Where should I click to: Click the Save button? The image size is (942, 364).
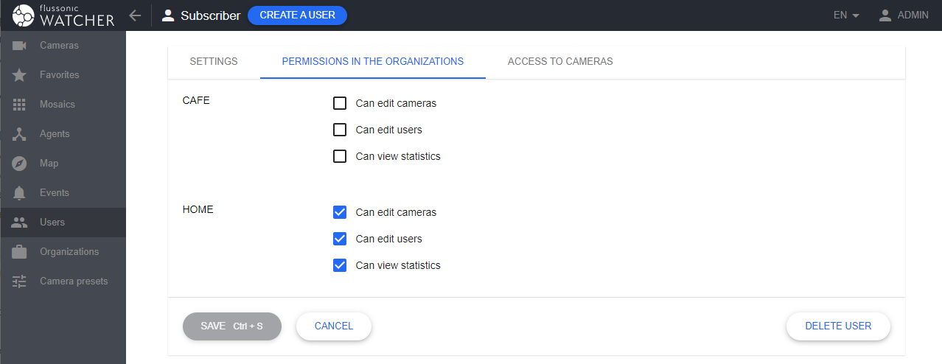pyautogui.click(x=232, y=326)
